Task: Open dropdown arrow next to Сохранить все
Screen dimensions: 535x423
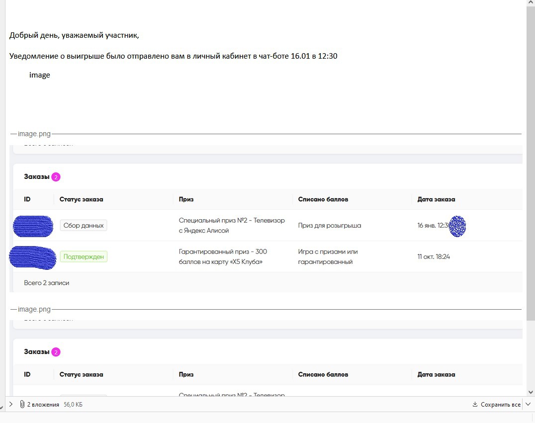Action: pyautogui.click(x=528, y=405)
